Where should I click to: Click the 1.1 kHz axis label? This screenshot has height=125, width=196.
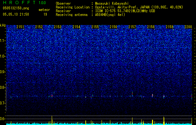3,41
